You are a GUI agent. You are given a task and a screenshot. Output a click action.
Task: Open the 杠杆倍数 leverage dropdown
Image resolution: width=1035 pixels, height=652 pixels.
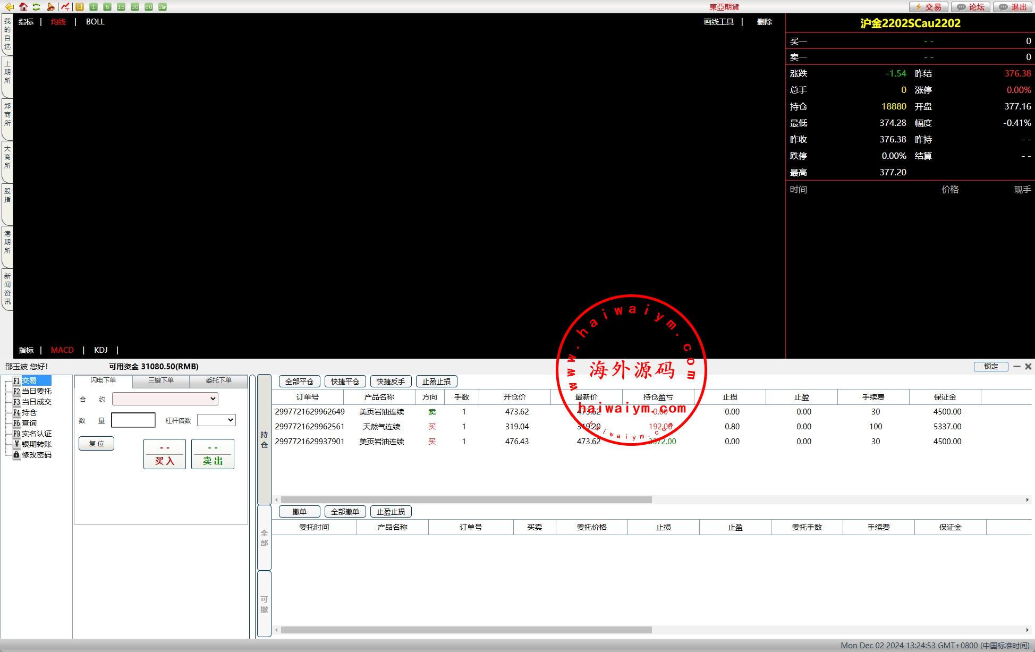216,420
